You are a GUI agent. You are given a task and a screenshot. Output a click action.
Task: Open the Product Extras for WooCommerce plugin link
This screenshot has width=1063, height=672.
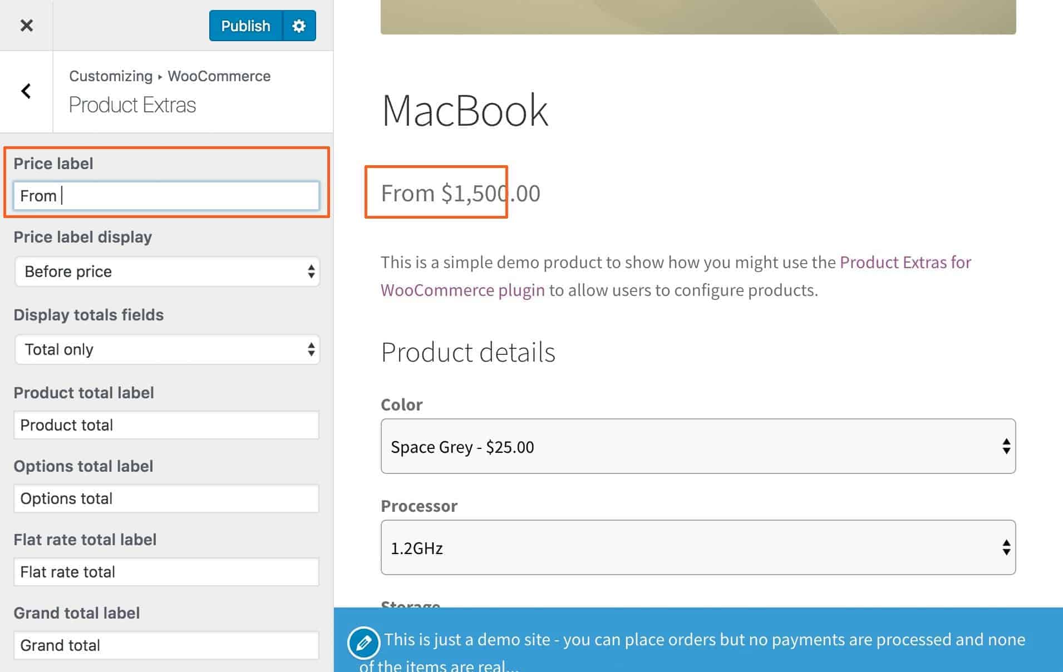point(904,262)
